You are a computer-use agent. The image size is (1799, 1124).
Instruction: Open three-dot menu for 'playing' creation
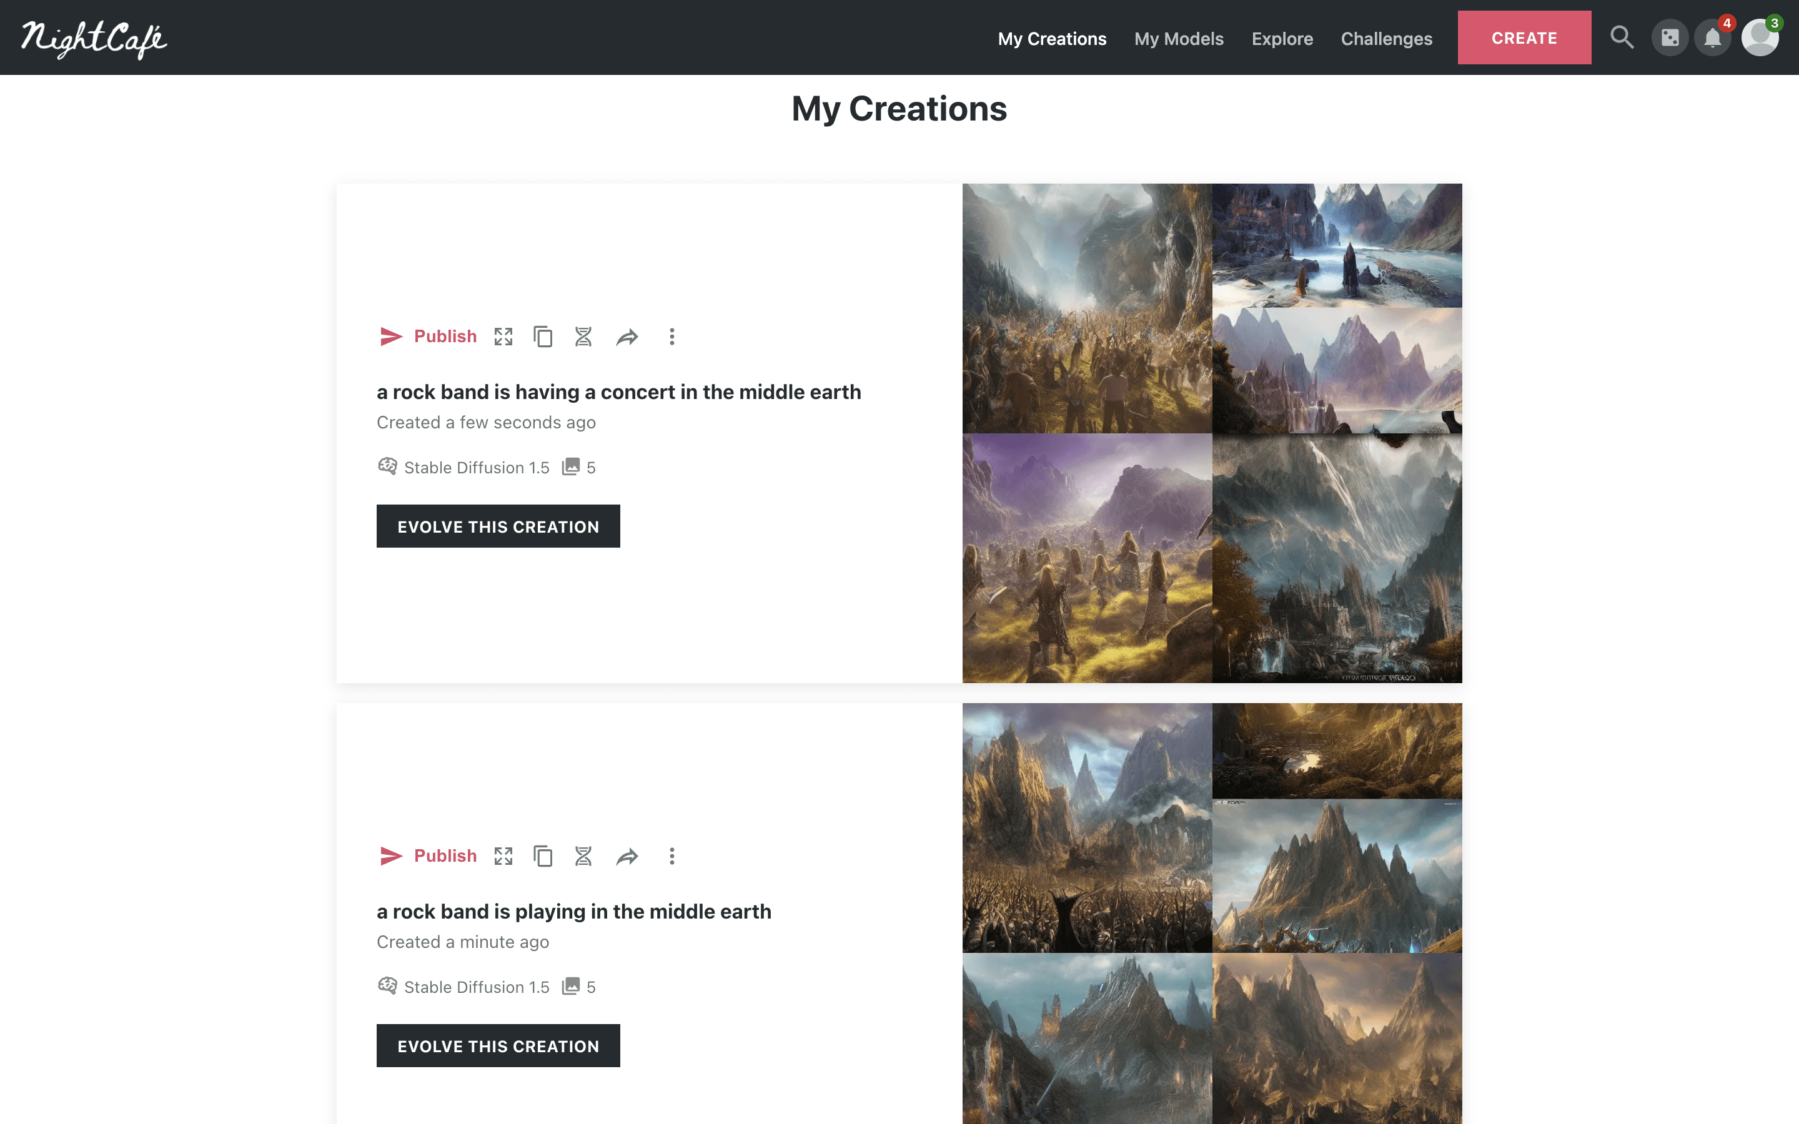click(x=672, y=856)
